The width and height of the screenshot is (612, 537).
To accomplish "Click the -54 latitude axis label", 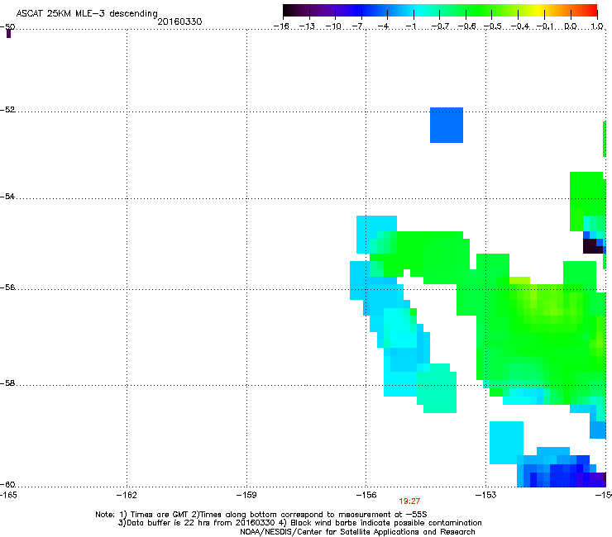I will [x=7, y=197].
